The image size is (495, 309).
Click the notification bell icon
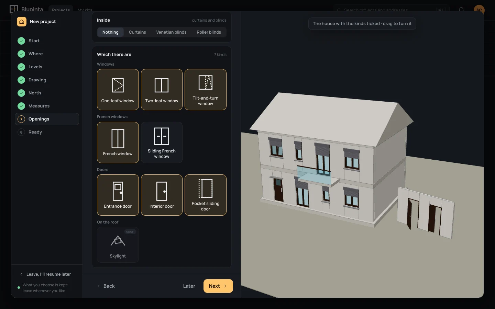click(461, 10)
